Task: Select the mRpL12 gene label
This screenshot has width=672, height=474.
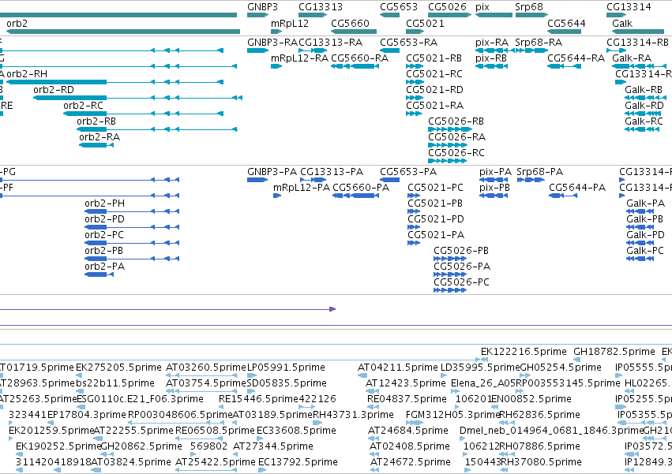Action: [x=290, y=23]
